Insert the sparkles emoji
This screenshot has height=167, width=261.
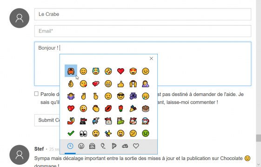[x=108, y=134]
